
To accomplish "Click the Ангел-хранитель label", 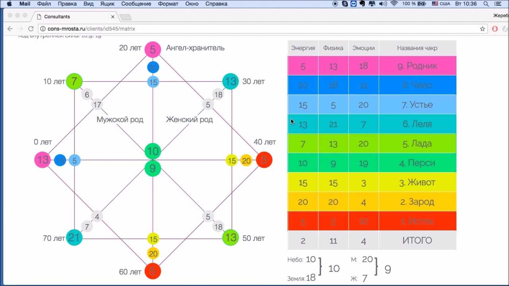I will click(x=195, y=48).
